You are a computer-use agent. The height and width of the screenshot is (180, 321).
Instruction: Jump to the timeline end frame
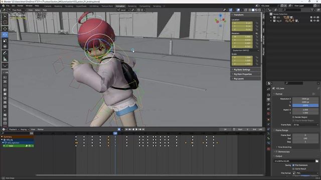click(143, 129)
